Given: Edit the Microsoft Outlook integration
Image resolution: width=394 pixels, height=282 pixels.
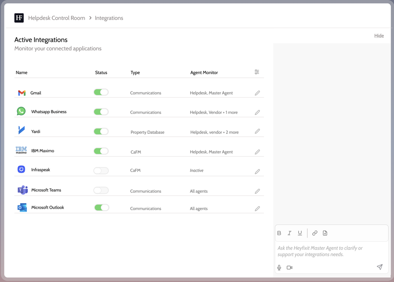Looking at the screenshot, I should [257, 208].
